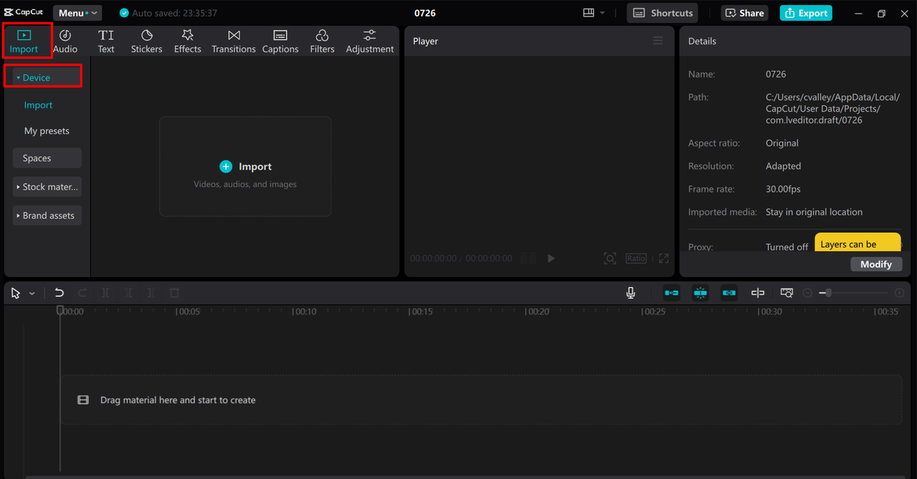Viewport: 917px width, 479px height.
Task: Expand the Brand assets section
Action: click(x=47, y=216)
